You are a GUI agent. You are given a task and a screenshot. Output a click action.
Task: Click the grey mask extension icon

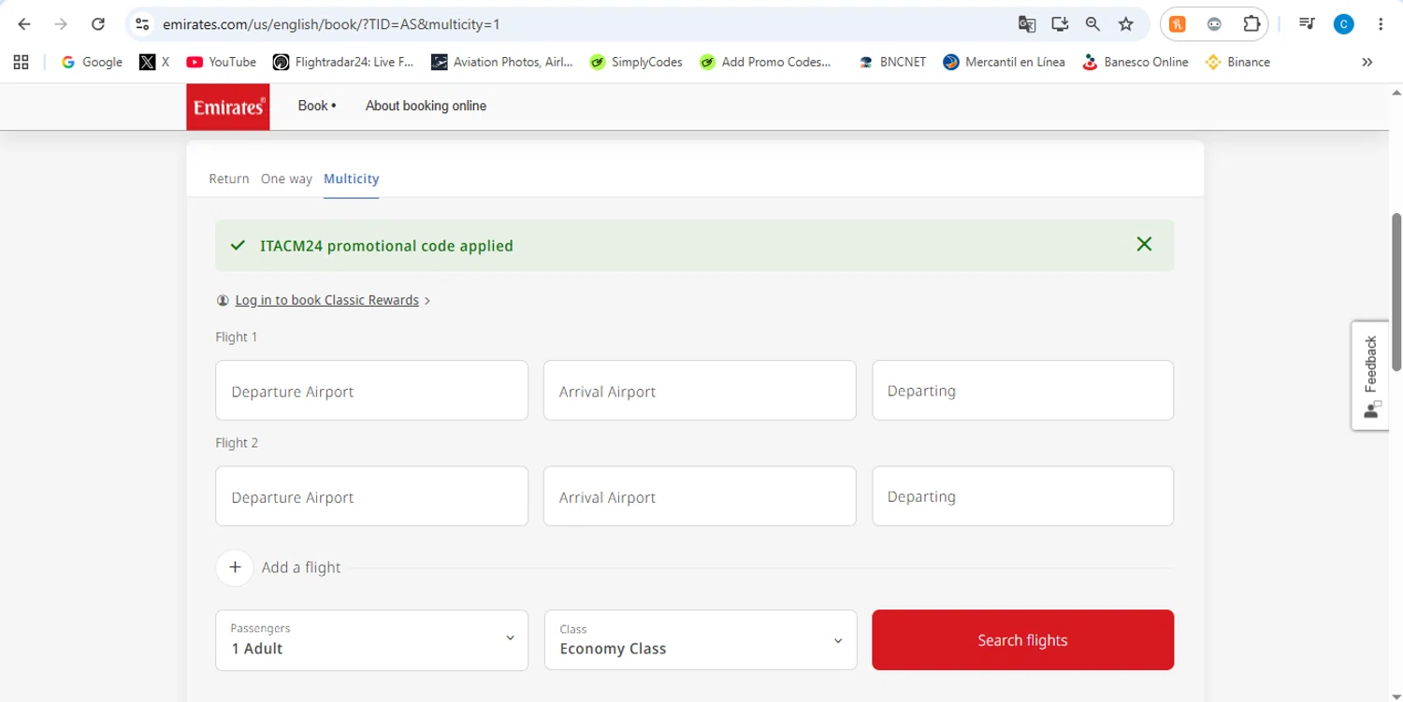pyautogui.click(x=1214, y=24)
